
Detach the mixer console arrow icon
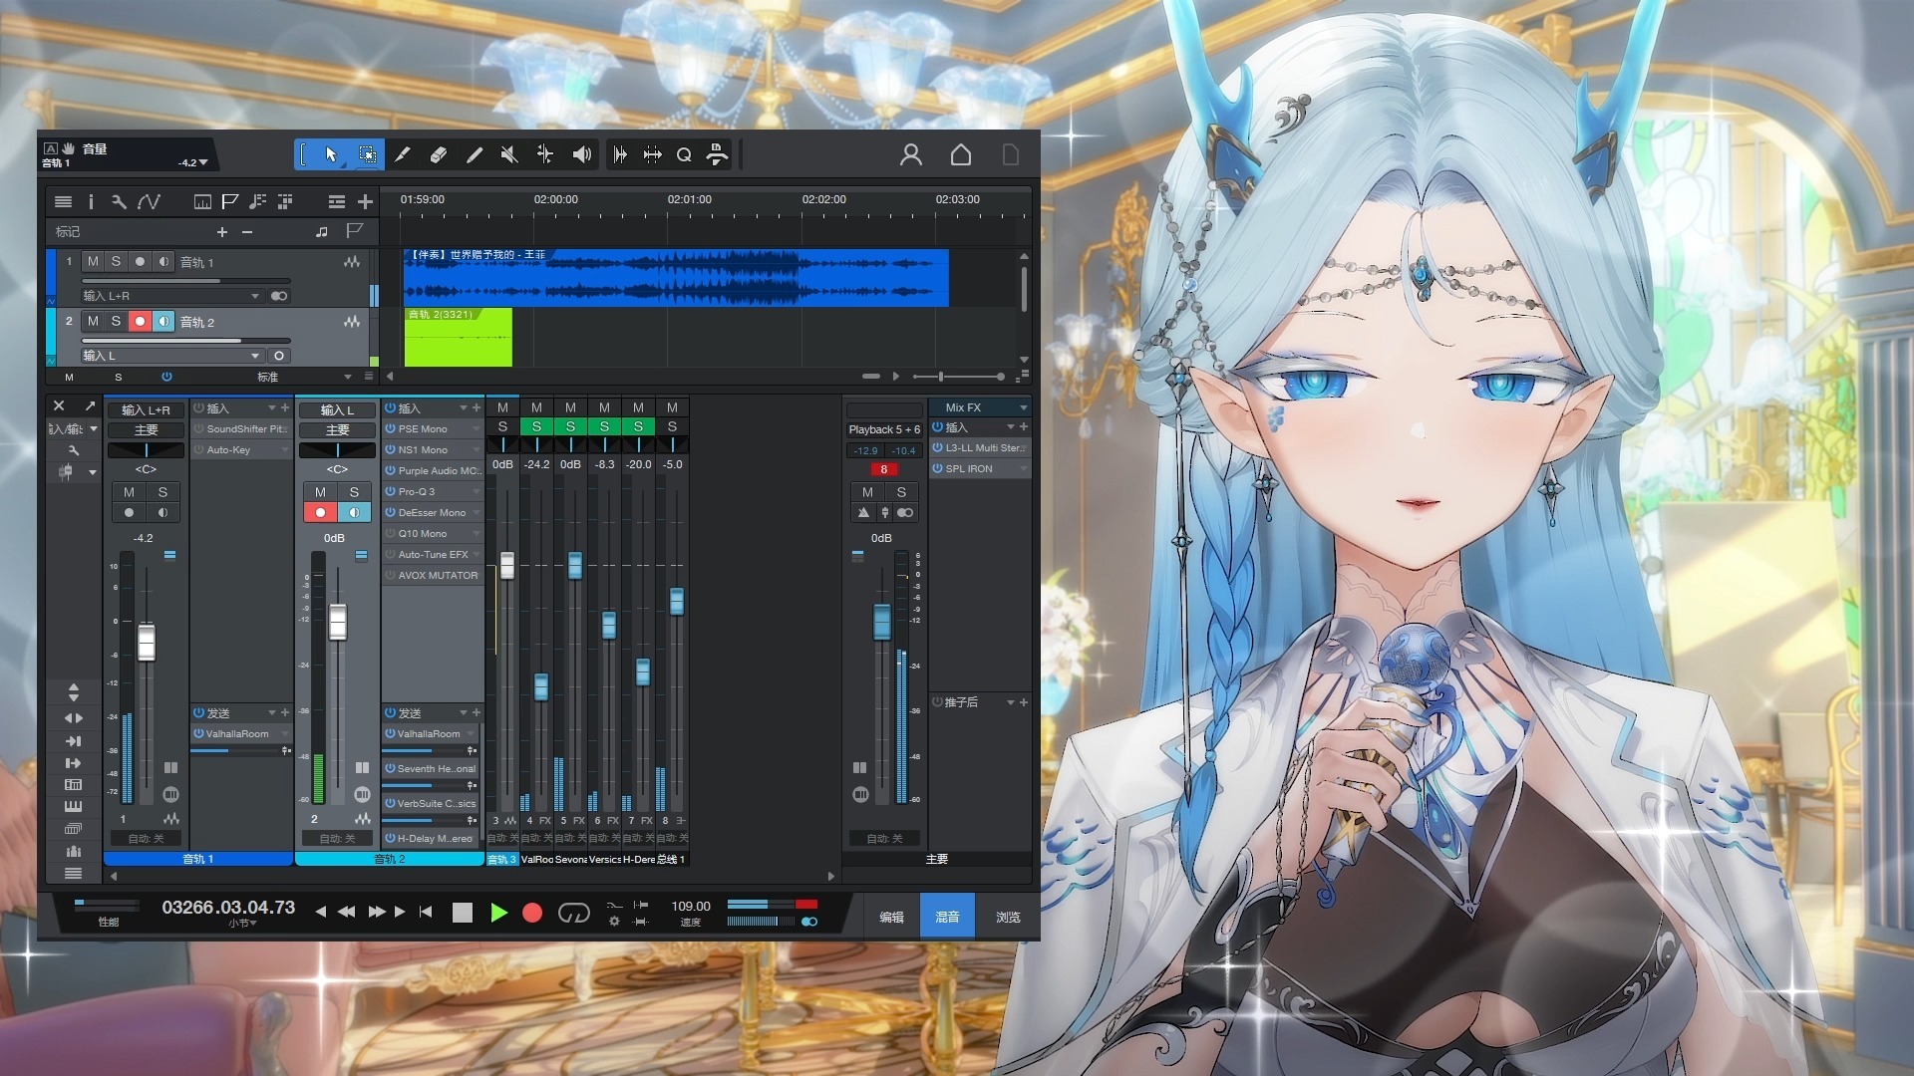pos(90,405)
